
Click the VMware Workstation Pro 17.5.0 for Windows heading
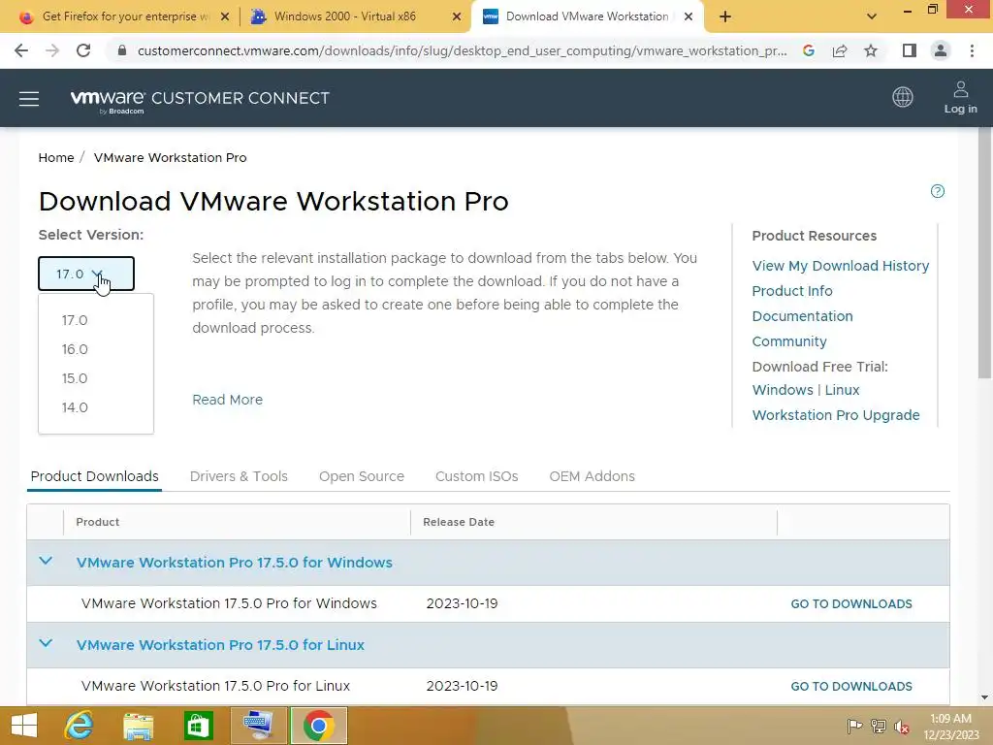pos(235,563)
